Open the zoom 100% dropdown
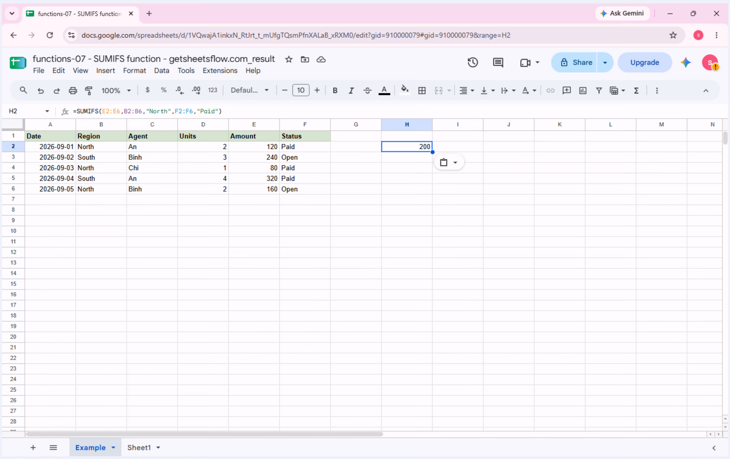The image size is (730, 459). 116,90
